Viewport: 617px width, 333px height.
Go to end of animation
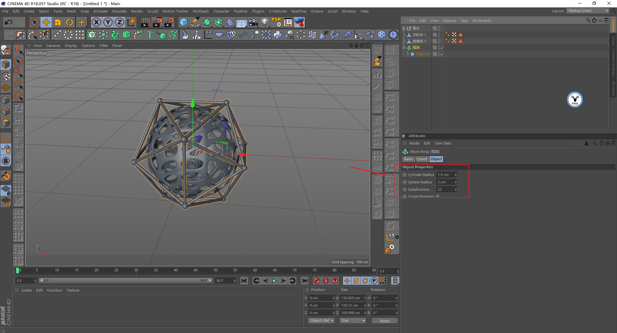coord(305,281)
